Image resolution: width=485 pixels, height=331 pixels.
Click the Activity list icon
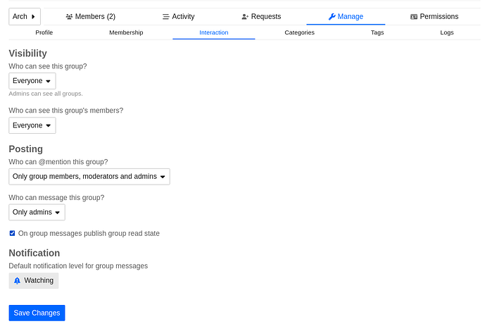(166, 17)
